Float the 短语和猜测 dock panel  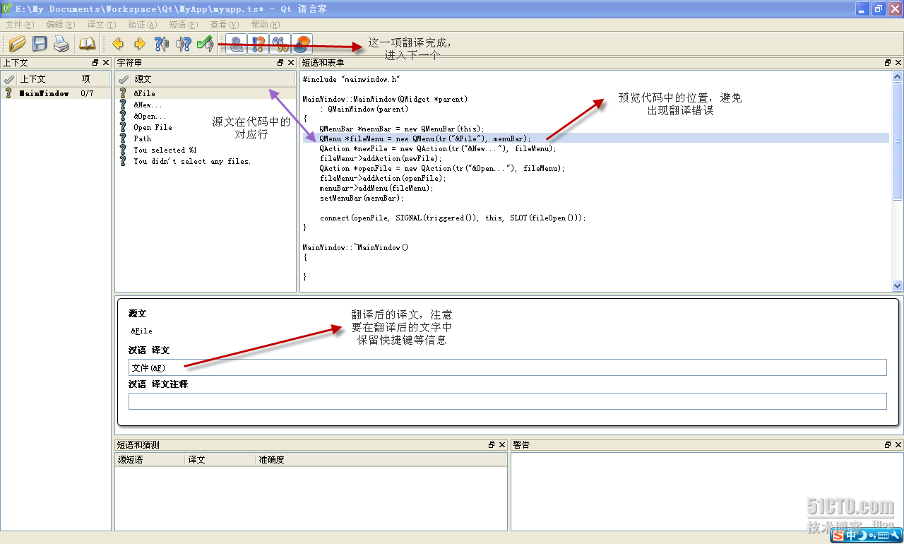point(492,445)
